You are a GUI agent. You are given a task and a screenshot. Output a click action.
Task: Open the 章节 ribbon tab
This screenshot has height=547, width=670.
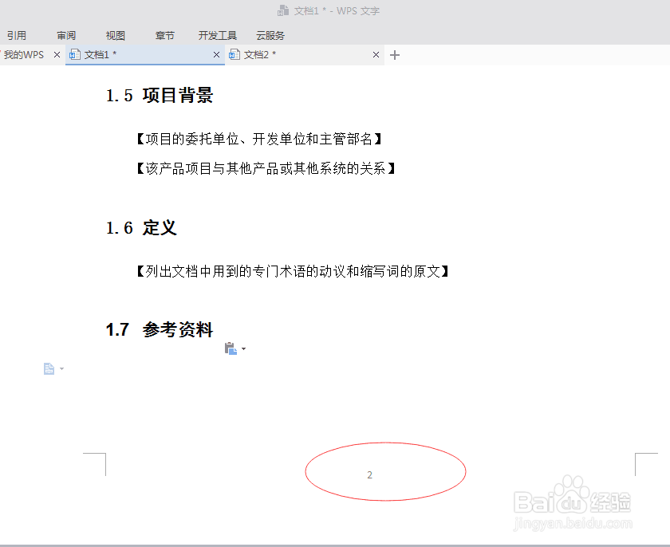(164, 35)
